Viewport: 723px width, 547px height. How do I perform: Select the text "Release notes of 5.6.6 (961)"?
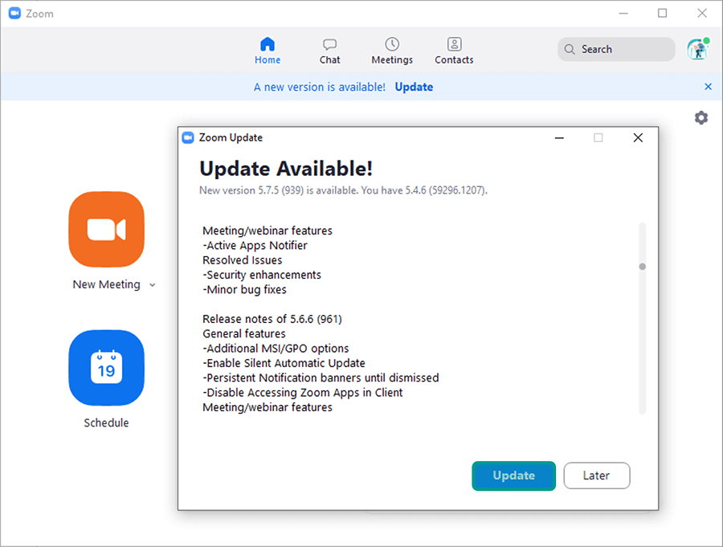tap(272, 319)
